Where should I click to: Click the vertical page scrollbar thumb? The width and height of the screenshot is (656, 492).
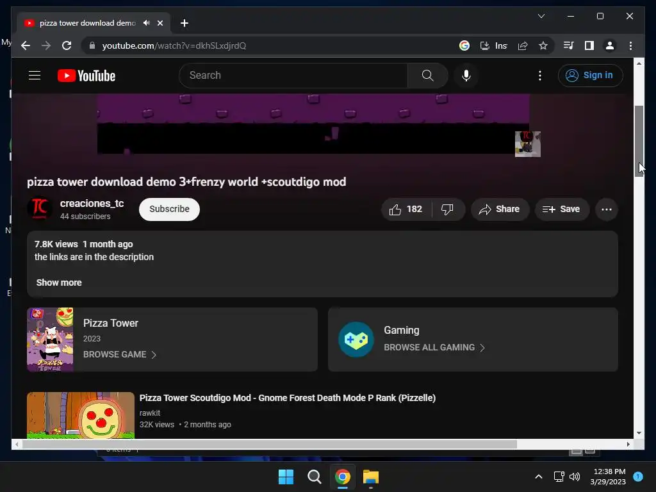click(639, 142)
